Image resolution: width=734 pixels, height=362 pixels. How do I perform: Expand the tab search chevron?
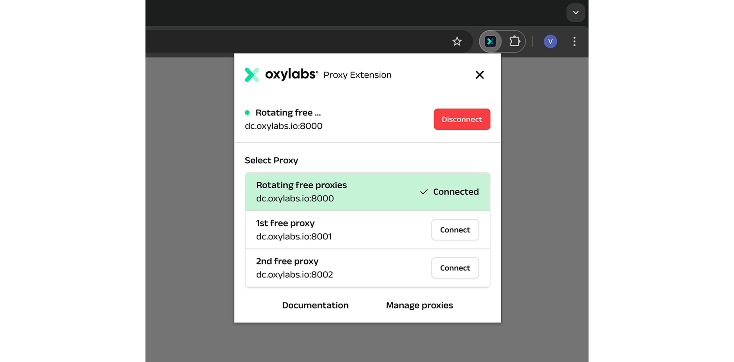(x=576, y=13)
